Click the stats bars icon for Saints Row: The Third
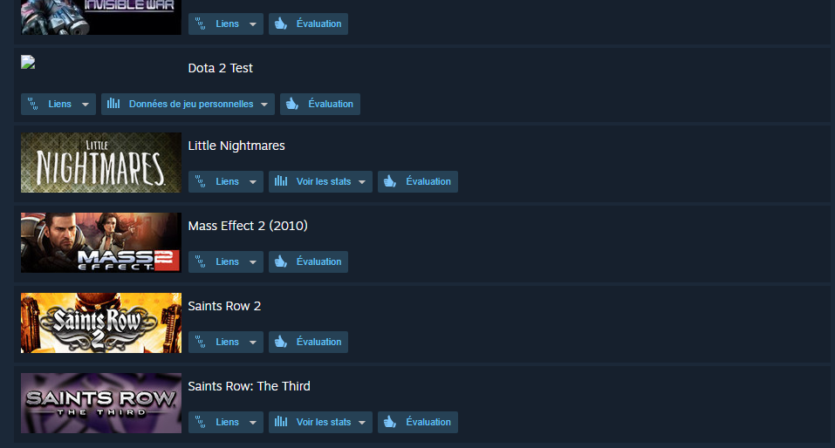The width and height of the screenshot is (835, 448). 281,422
